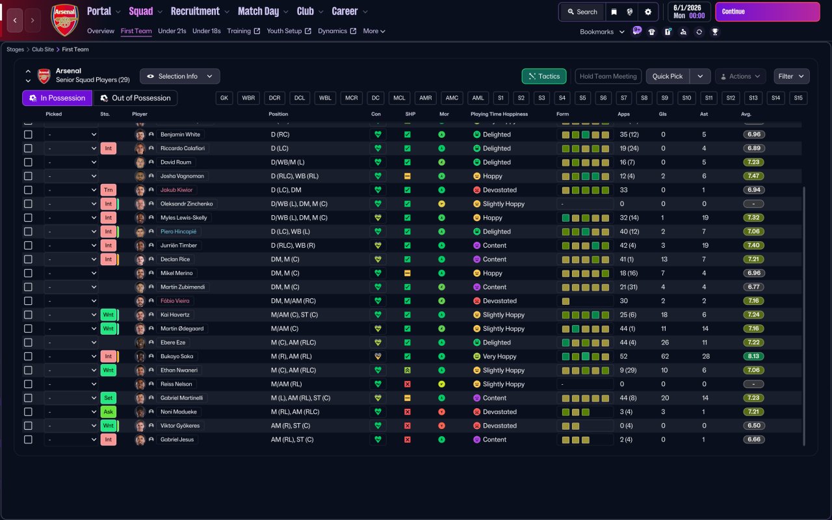The width and height of the screenshot is (832, 520).
Task: Expand the Selection Info dropdown
Action: [x=180, y=76]
